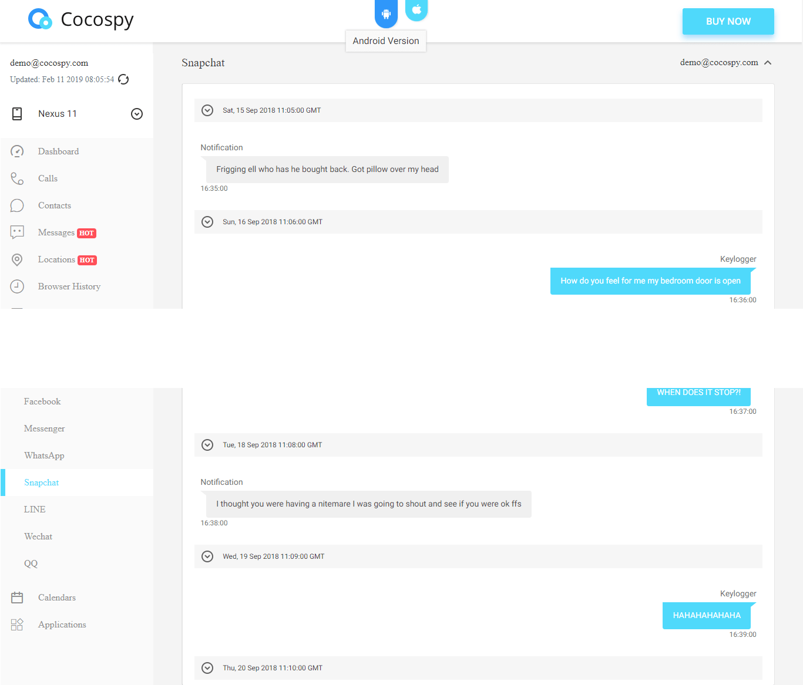Click the HAHAHAHAHAHA message bubble

[x=707, y=616]
